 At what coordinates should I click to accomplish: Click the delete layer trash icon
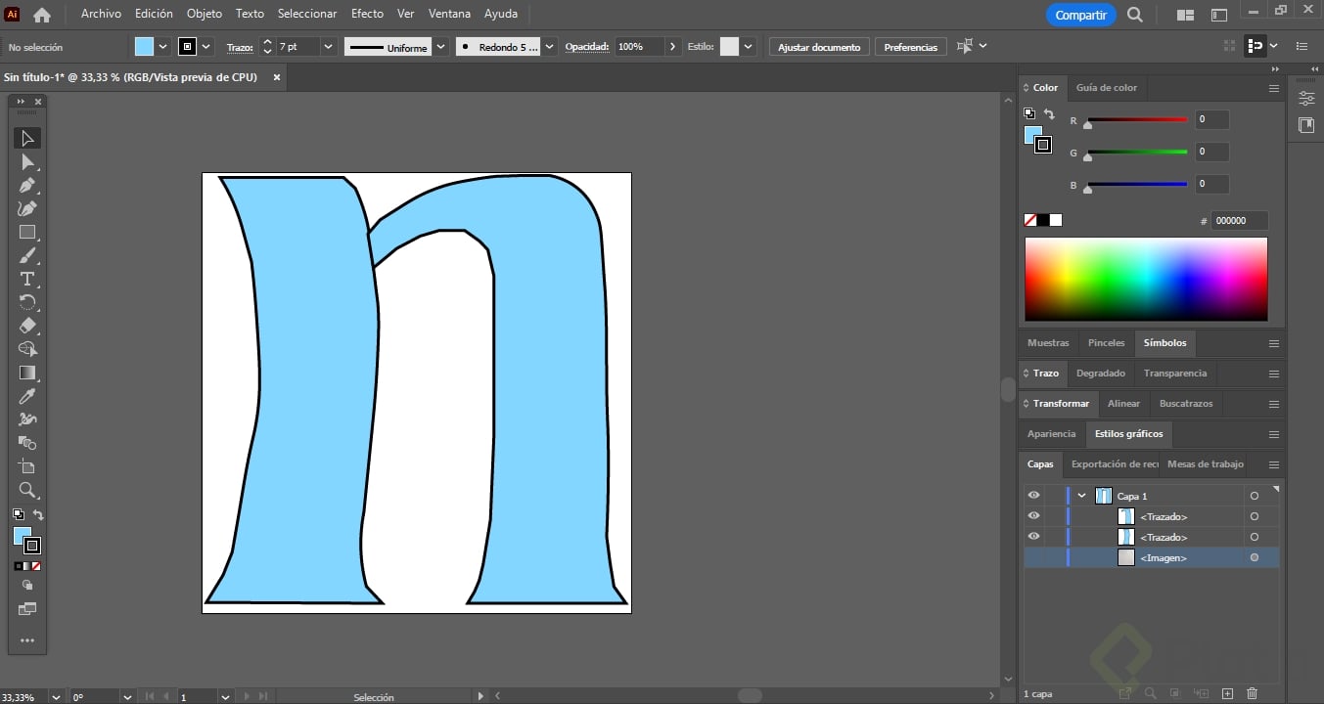pos(1252,694)
